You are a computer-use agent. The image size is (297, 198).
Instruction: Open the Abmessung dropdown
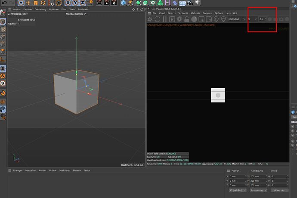click(258, 190)
